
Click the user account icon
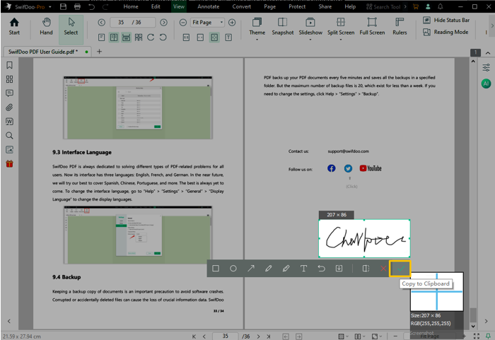click(x=428, y=6)
